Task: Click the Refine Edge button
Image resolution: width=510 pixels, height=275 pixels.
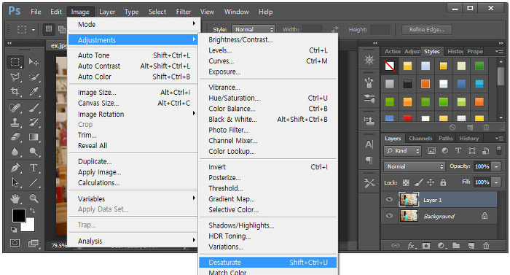Action: [426, 29]
